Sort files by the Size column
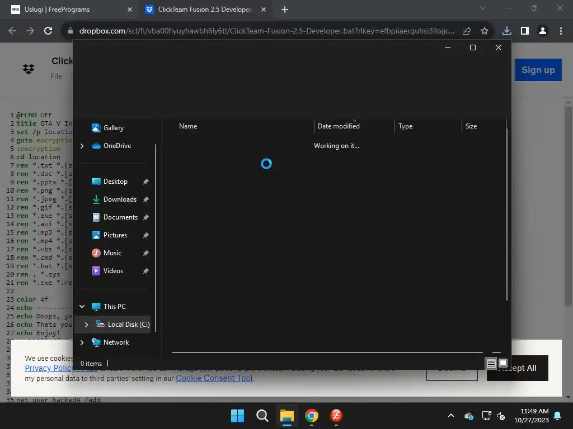 471,126
